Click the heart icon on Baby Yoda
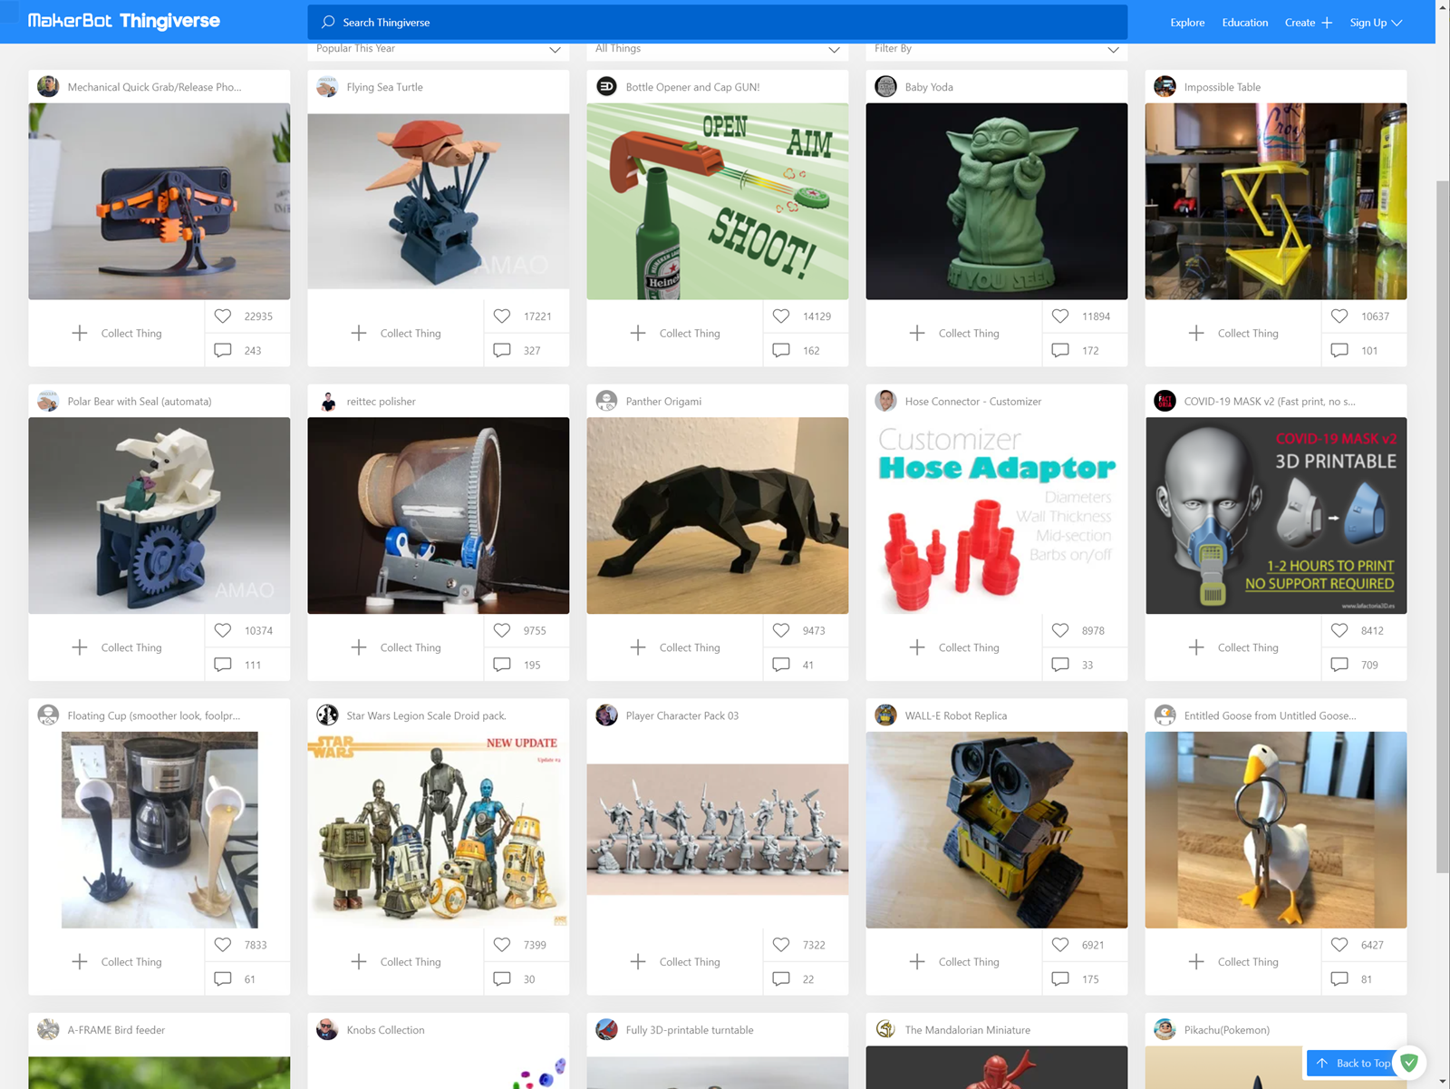The image size is (1450, 1089). click(1060, 316)
